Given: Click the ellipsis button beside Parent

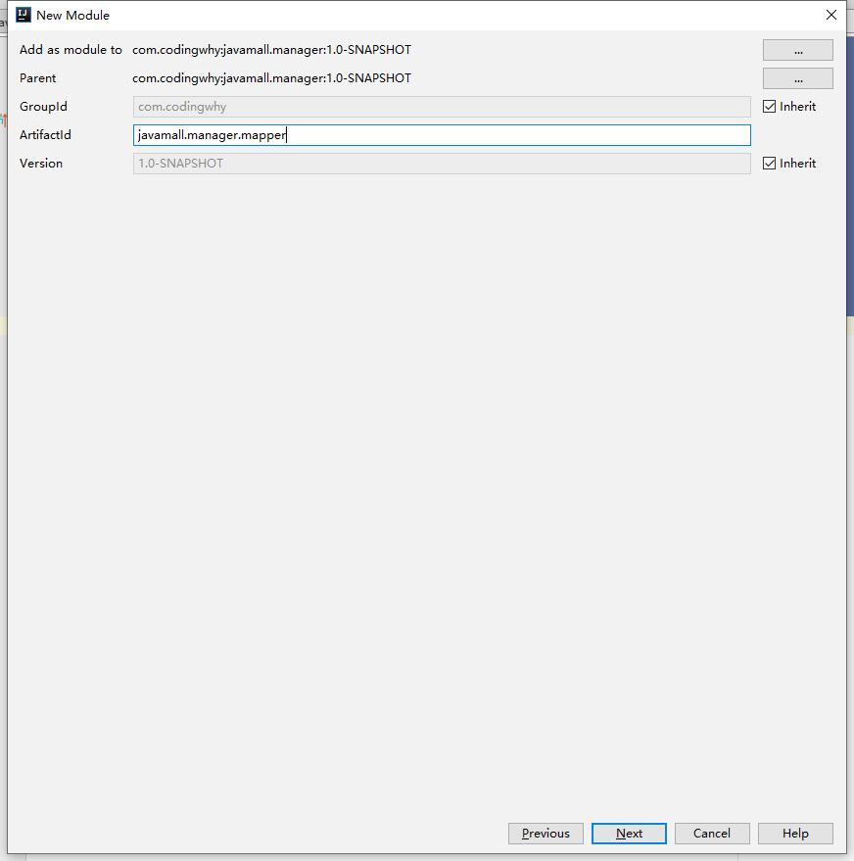Looking at the screenshot, I should click(797, 78).
